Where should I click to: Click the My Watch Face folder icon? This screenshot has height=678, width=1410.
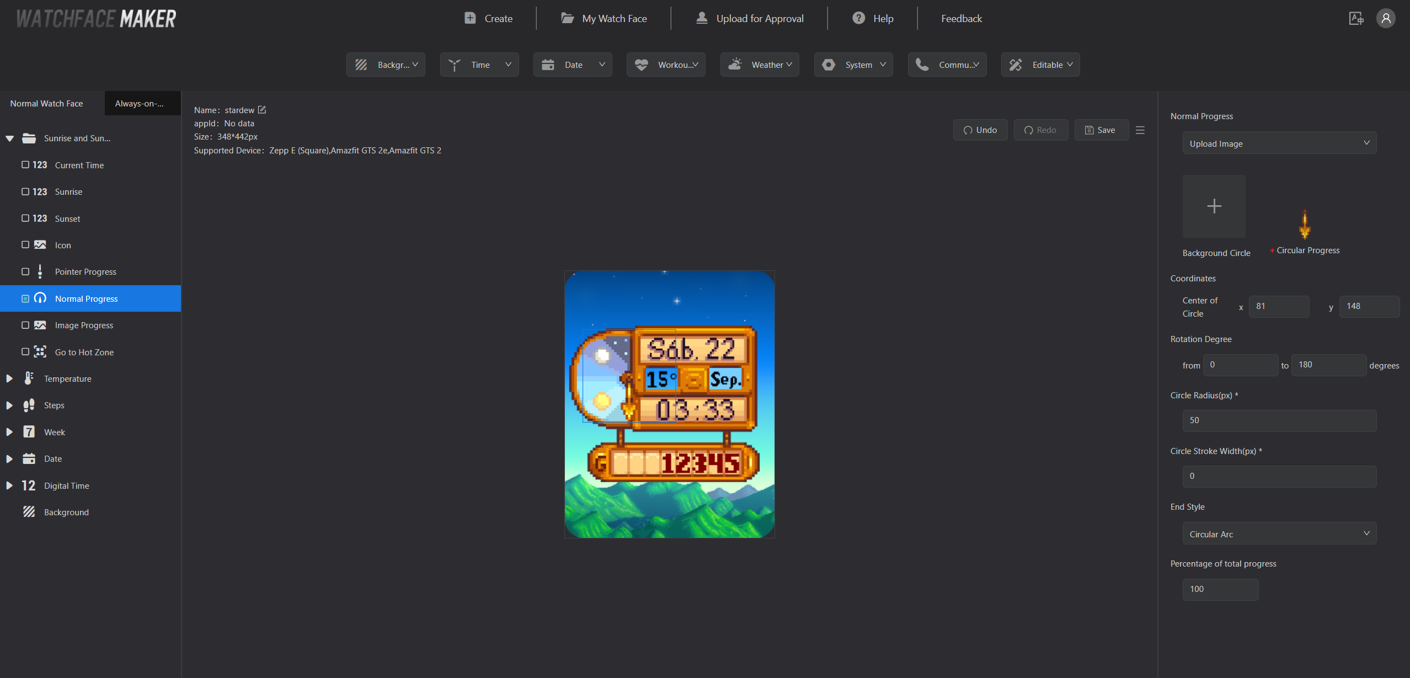click(567, 18)
